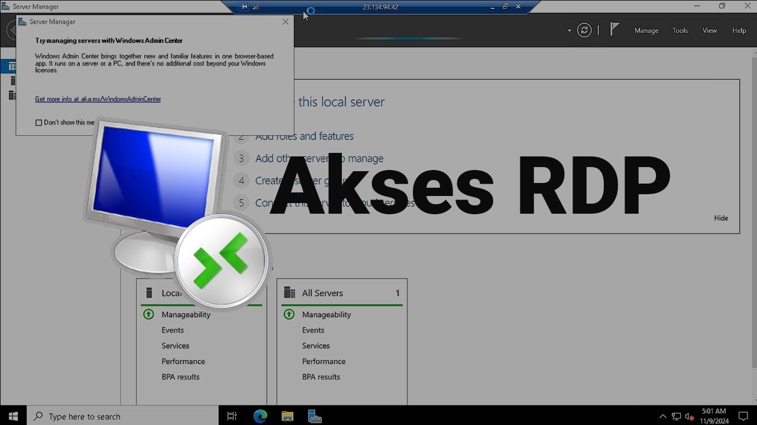Click the 23.134.94.42 connection bar title
The image size is (757, 425).
tap(380, 7)
